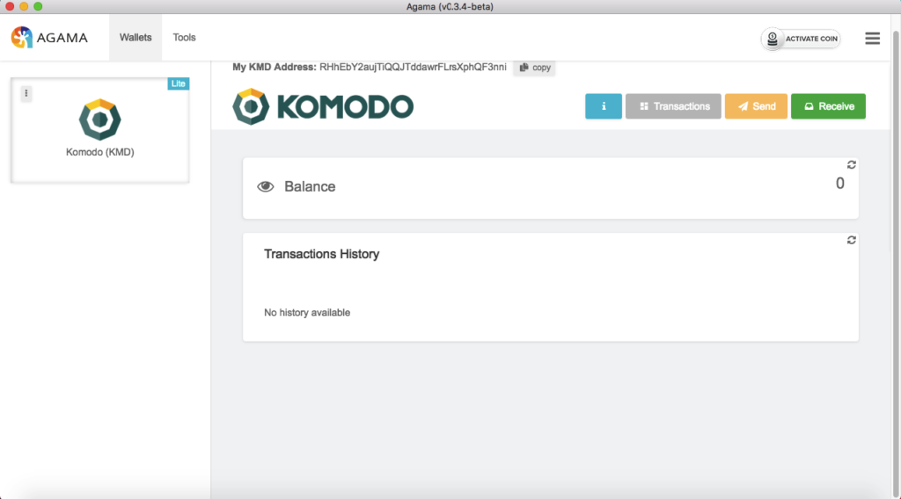This screenshot has width=901, height=499.
Task: Toggle balance visibility eye icon
Action: click(266, 186)
